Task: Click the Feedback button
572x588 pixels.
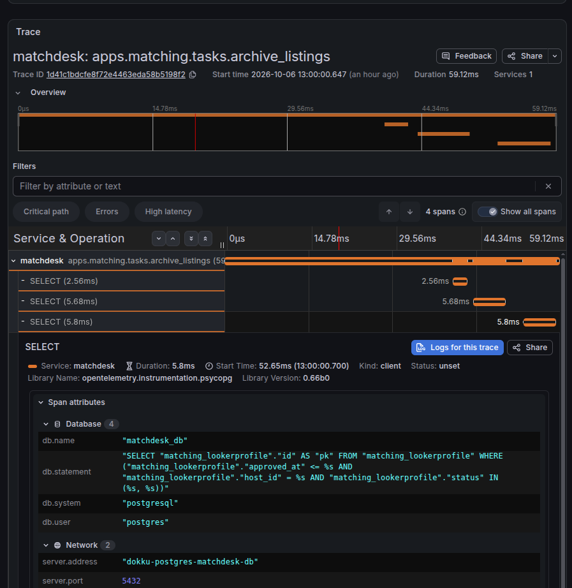Action: 466,56
